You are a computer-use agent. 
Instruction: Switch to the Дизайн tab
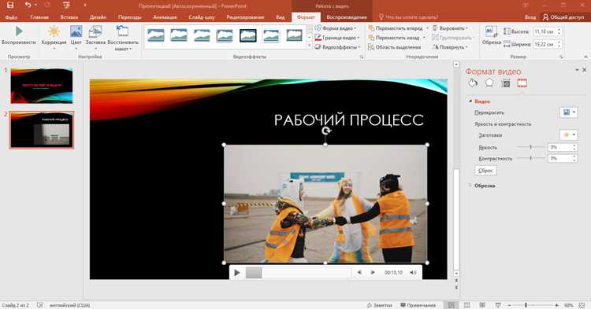click(x=98, y=17)
